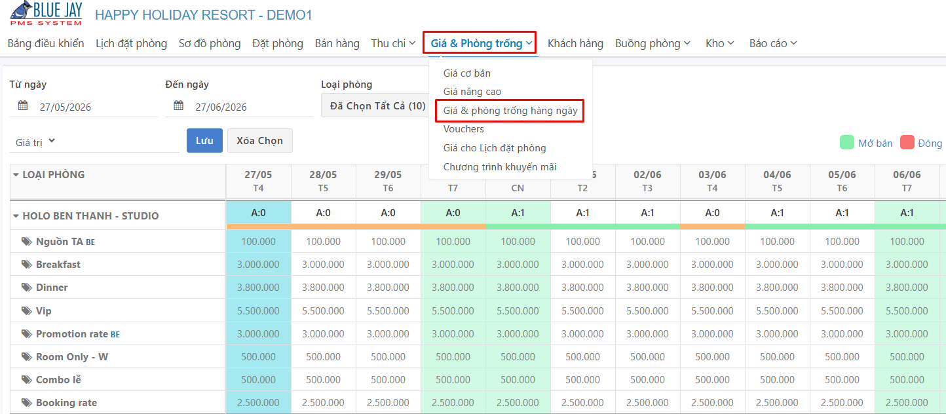Click Combo lễ price 500.000 under 03/06
Screen dimensions: 946x414
712,380
